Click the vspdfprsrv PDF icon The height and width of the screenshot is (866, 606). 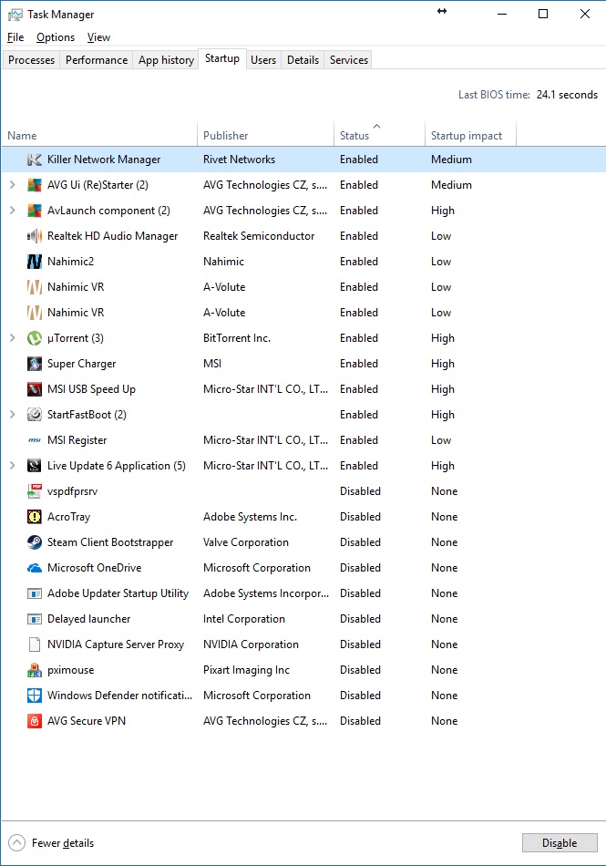[x=35, y=491]
